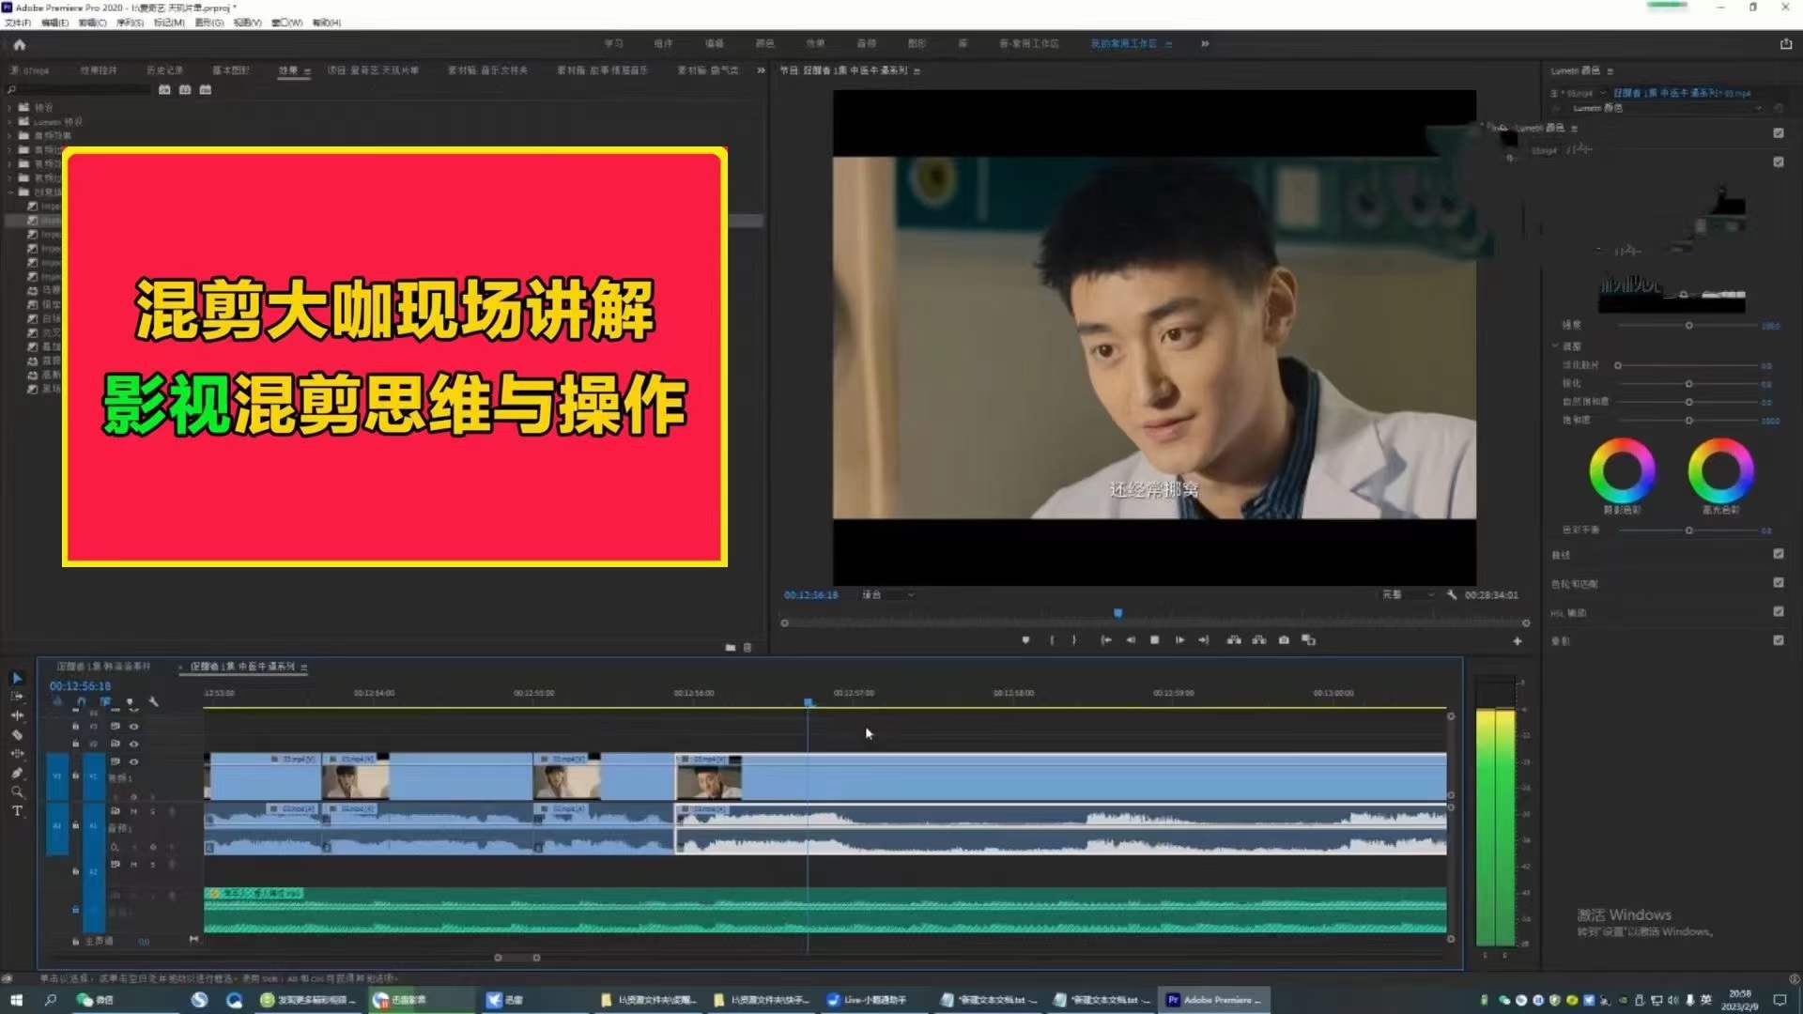Viewport: 1803px width, 1014px height.
Task: Toggle V1 track lock
Action: [75, 776]
